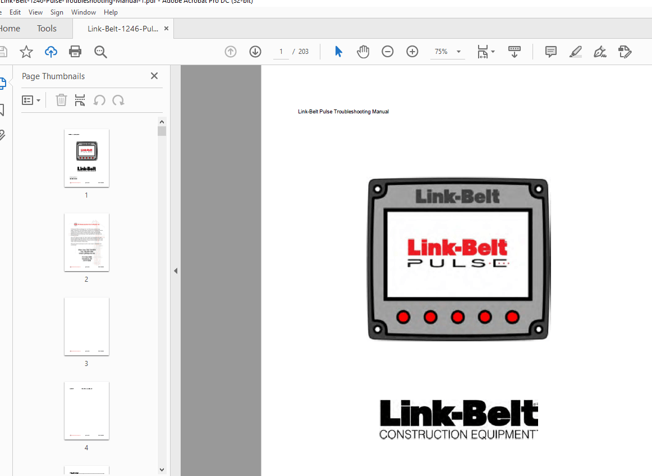The height and width of the screenshot is (476, 652).
Task: Close the Page Thumbnails panel
Action: coord(154,76)
